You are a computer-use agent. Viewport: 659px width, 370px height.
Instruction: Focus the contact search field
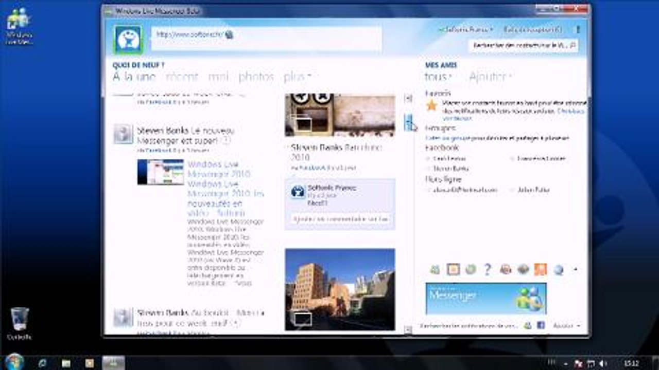(524, 45)
